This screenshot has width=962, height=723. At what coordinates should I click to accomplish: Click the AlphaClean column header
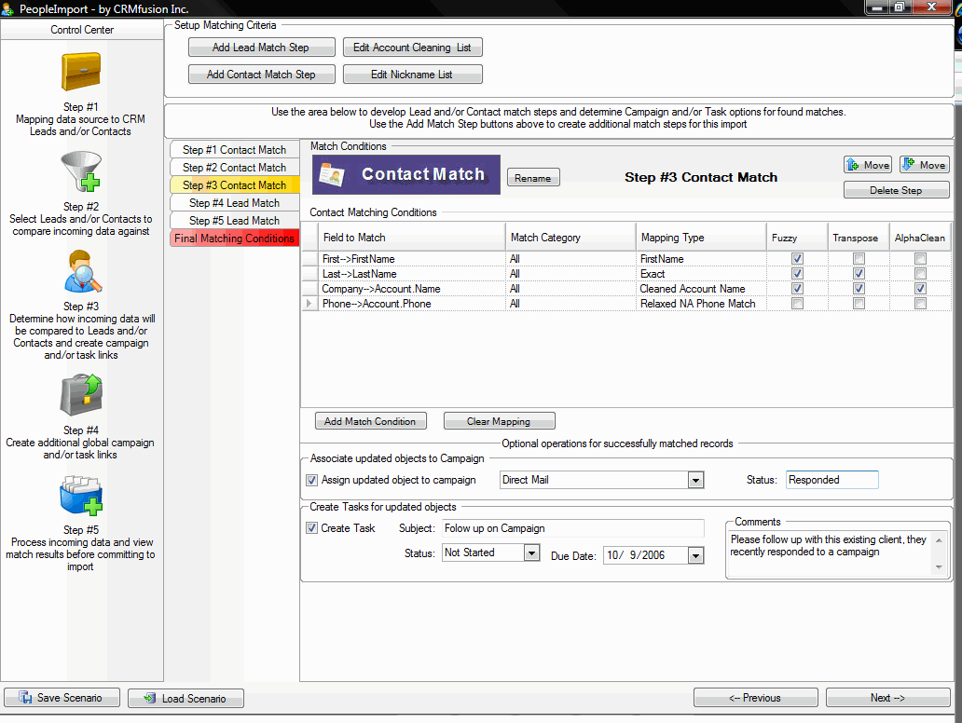click(920, 238)
